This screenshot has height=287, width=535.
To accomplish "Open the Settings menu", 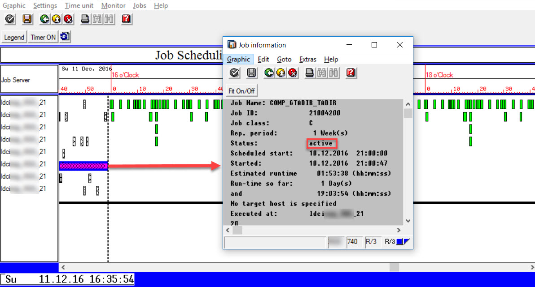I will [45, 5].
